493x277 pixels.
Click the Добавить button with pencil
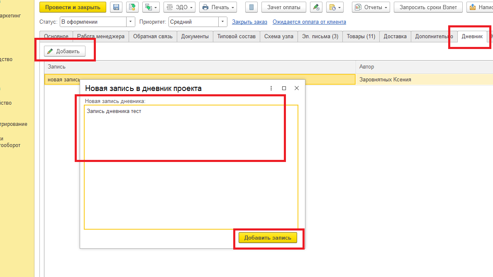point(65,51)
